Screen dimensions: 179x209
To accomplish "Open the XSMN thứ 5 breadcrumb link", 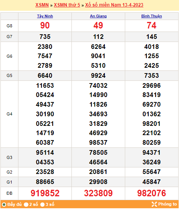I will (67, 5).
